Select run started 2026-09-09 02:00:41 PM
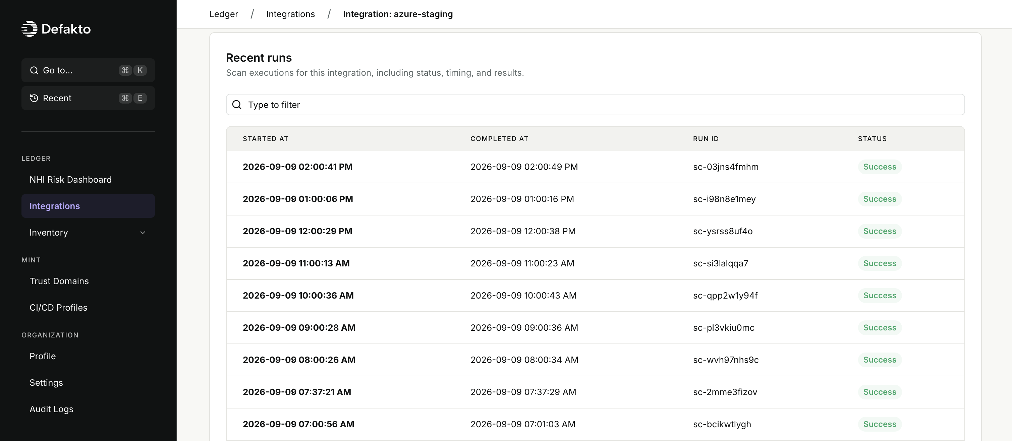 pyautogui.click(x=297, y=167)
